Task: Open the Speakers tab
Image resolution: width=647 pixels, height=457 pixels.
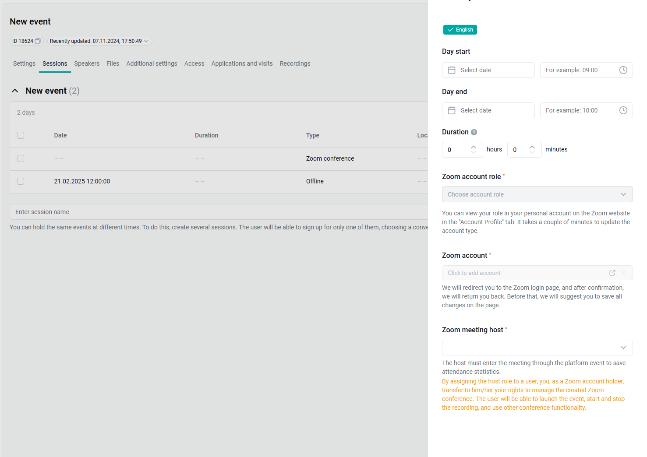Action: click(x=87, y=63)
